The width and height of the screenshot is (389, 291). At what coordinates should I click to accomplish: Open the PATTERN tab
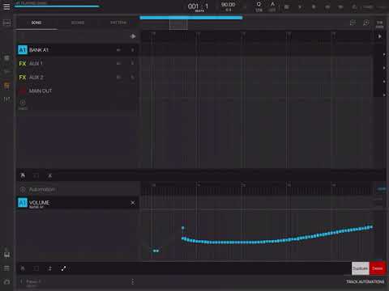[x=118, y=23]
